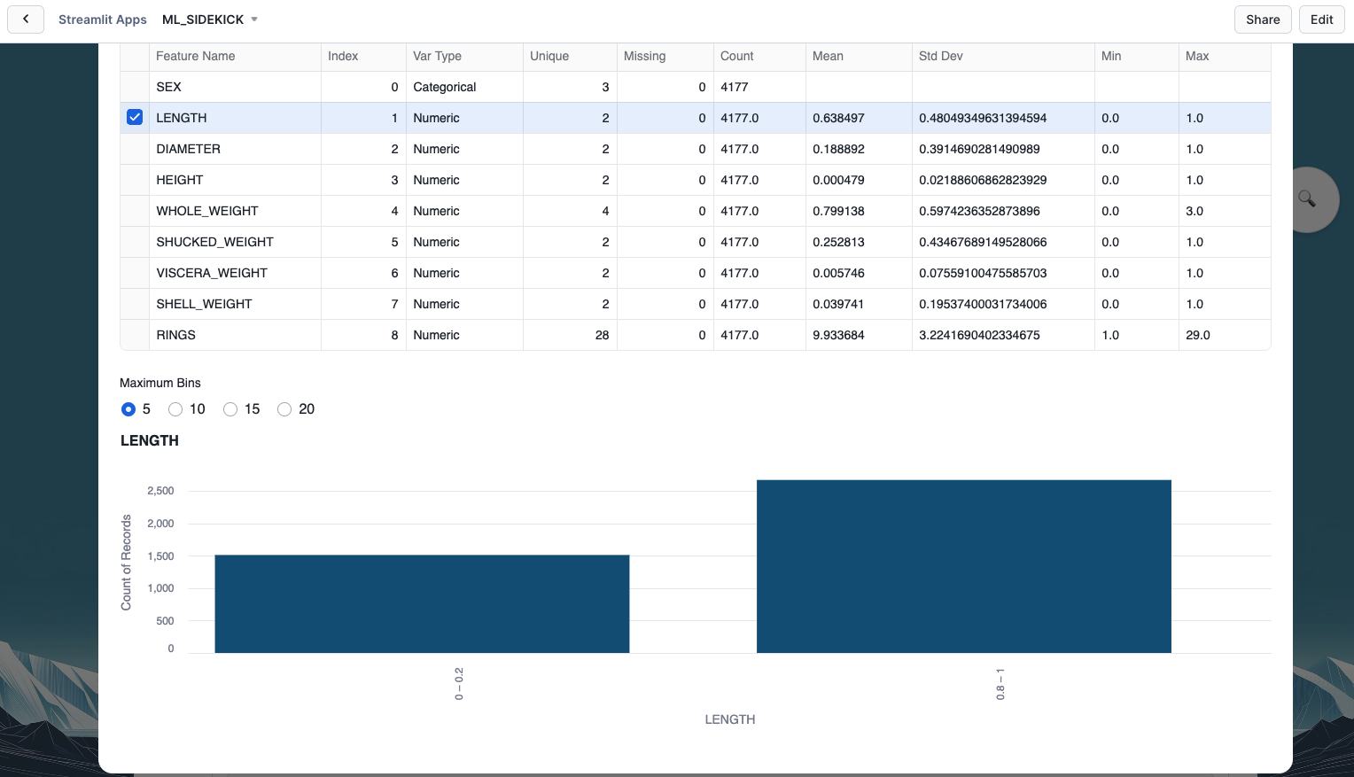The image size is (1354, 777).
Task: Select 10 maximum bins option
Action: 175,409
